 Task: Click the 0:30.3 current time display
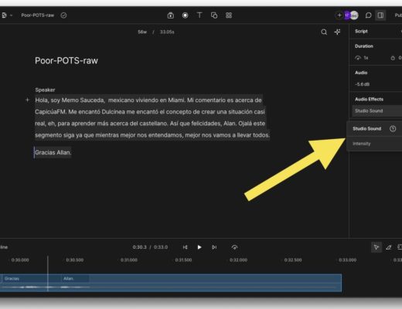139,247
